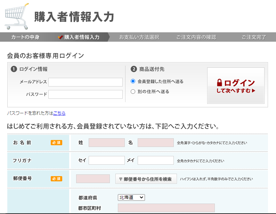
Task: Click the ログイン lock button
Action: point(236,86)
